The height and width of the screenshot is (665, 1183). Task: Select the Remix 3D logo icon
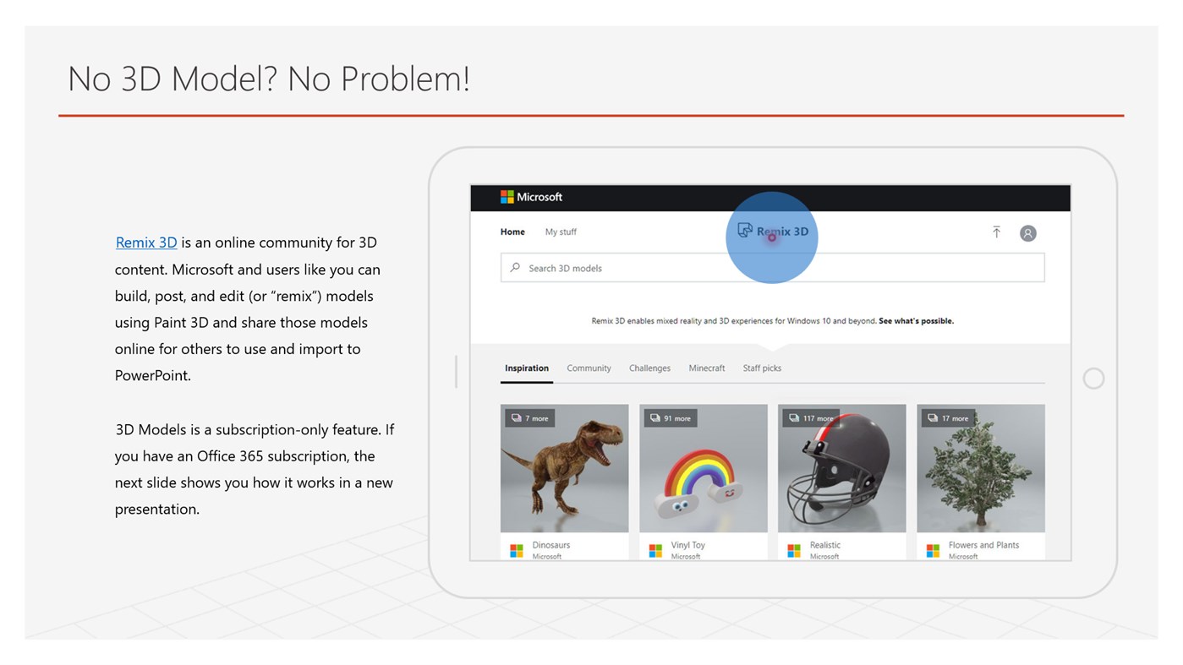click(745, 230)
